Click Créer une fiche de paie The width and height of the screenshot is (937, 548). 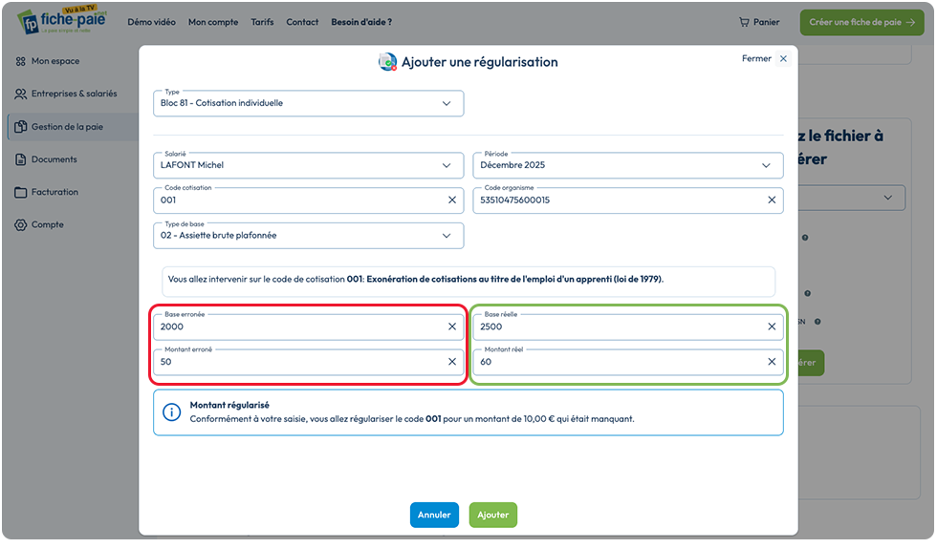[861, 23]
